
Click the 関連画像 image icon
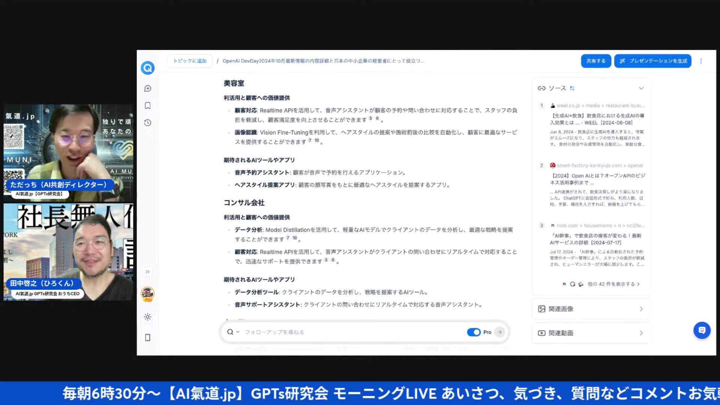(x=541, y=309)
